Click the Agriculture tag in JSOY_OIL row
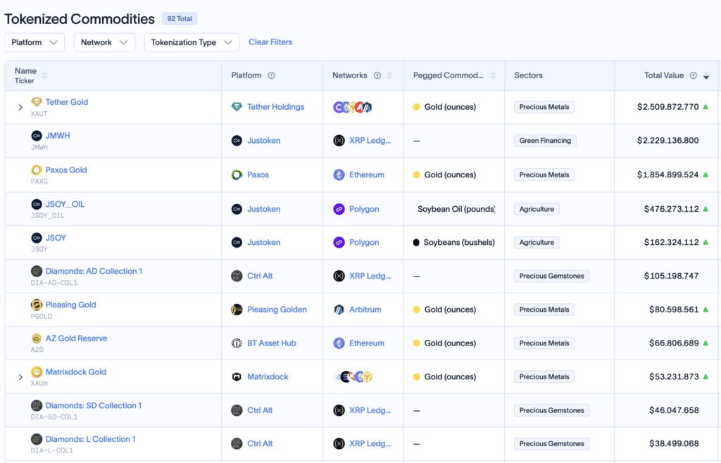Screen dimensions: 721x463 (x=537, y=209)
